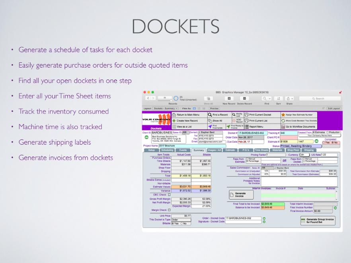
Task: Click Create New Record
Action: coord(189,121)
